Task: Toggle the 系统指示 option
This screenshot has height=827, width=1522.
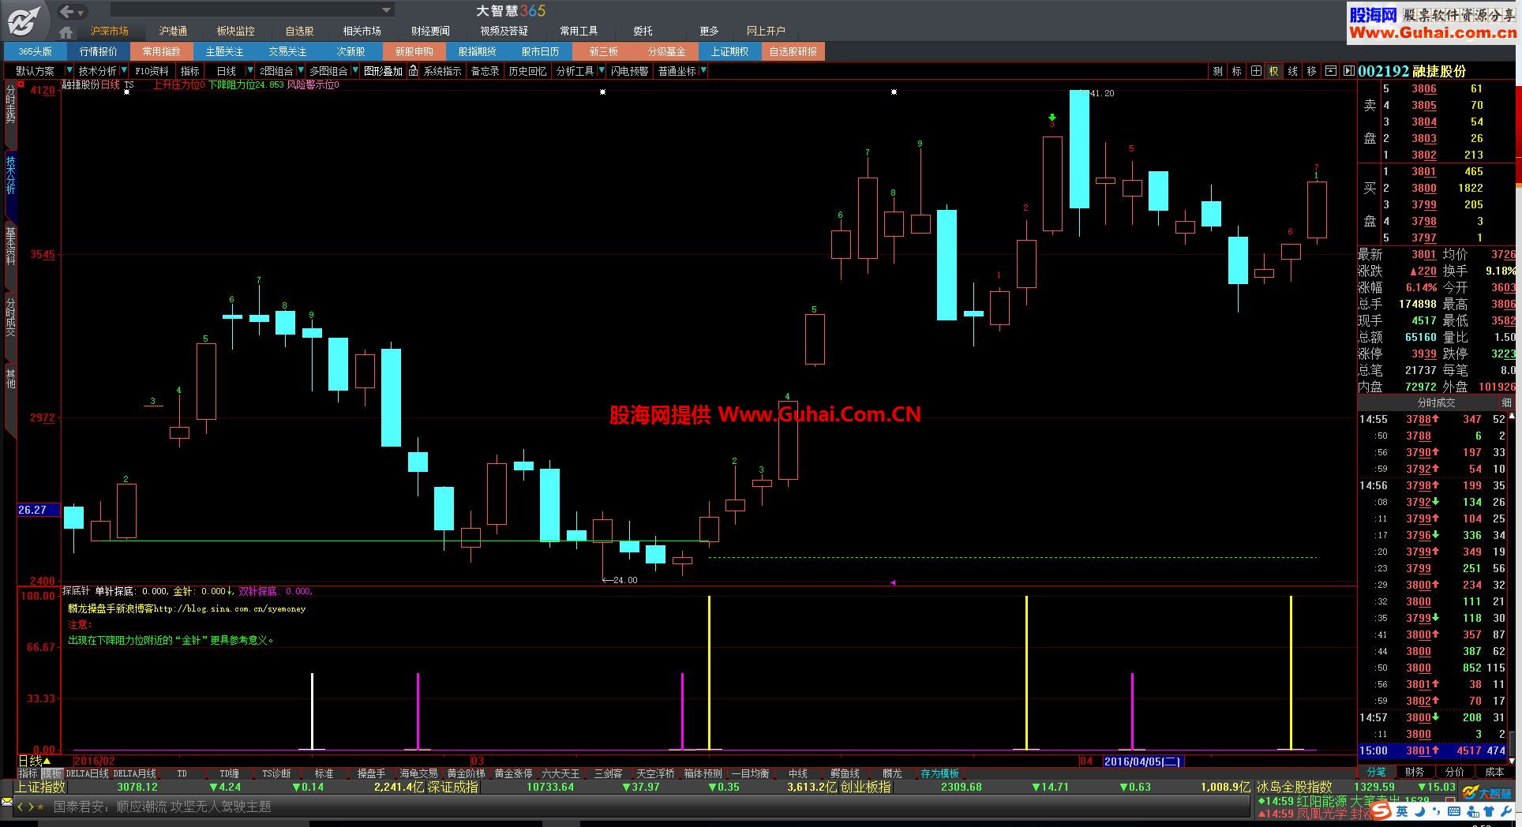Action: pos(442,71)
